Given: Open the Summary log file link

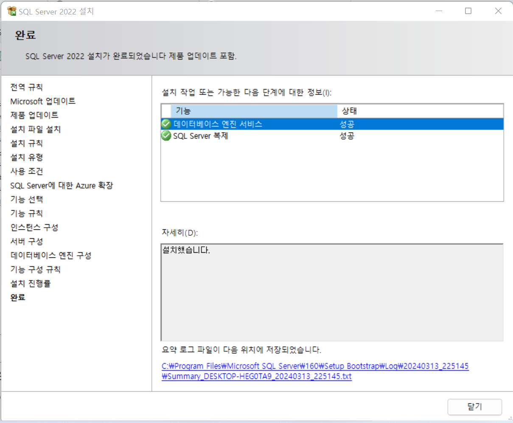Looking at the screenshot, I should (x=315, y=371).
